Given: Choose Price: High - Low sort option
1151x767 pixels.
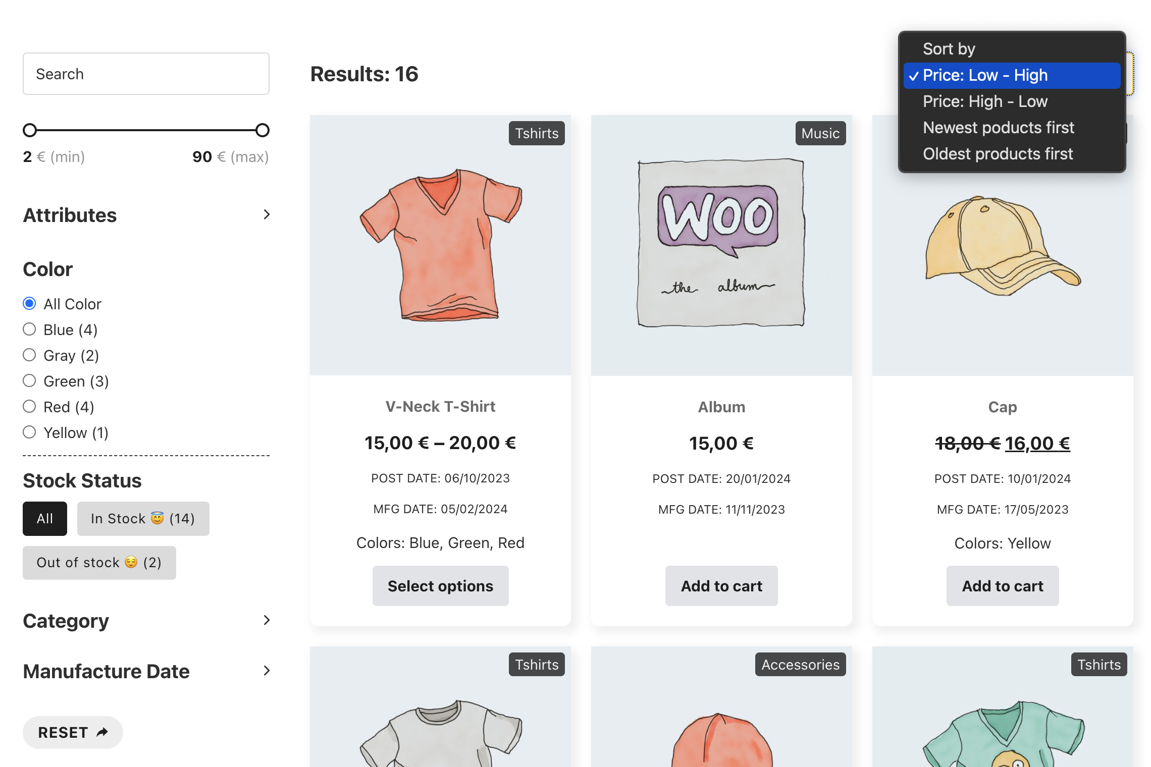Looking at the screenshot, I should (985, 101).
